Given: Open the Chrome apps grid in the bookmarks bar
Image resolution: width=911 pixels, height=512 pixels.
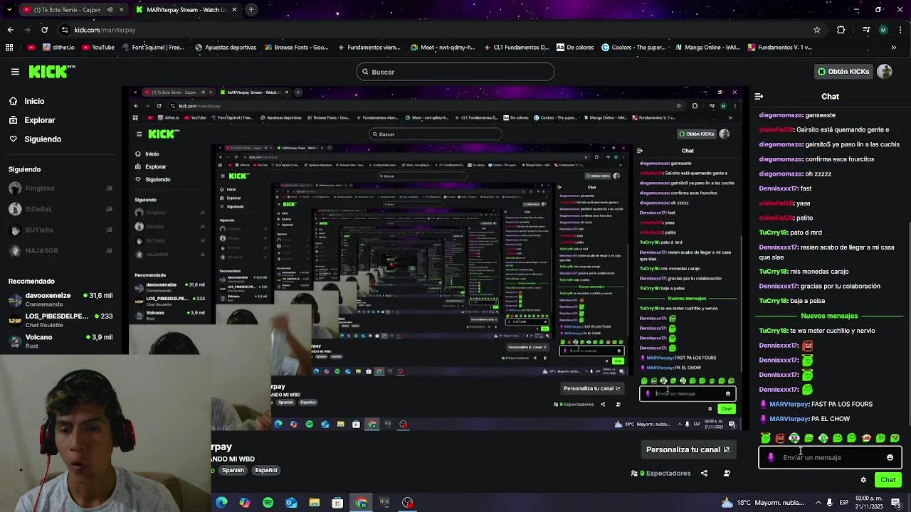Looking at the screenshot, I should (x=9, y=48).
